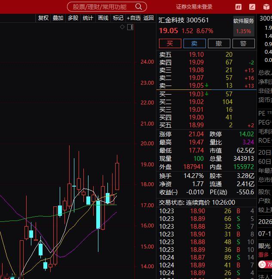Click the blue 卖 sell button

[194, 43]
